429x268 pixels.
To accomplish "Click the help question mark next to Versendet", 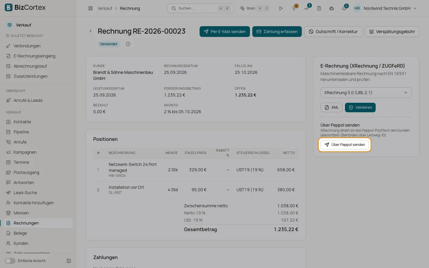I will pos(128,44).
